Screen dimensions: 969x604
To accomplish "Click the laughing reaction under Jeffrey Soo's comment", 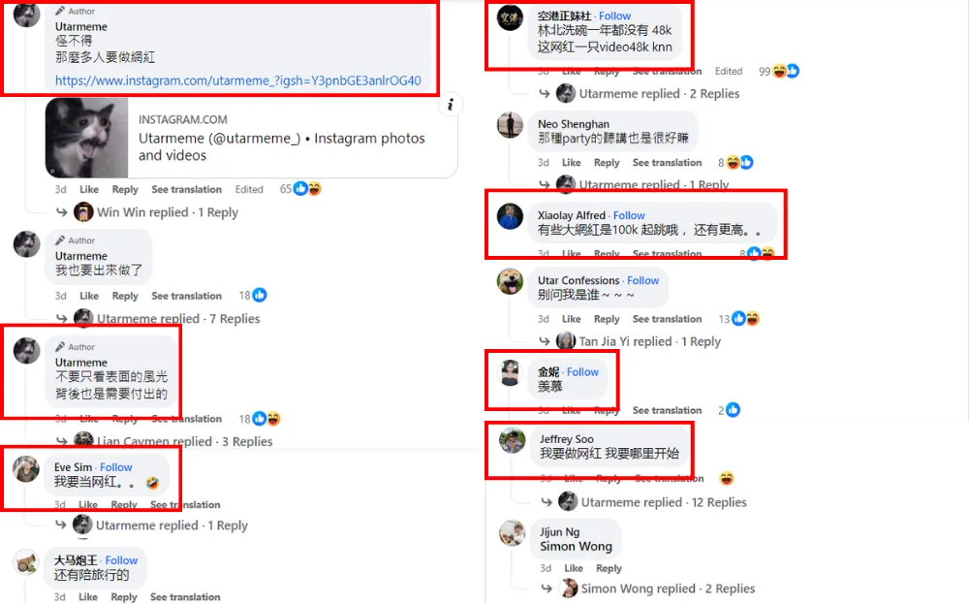I will 726,479.
